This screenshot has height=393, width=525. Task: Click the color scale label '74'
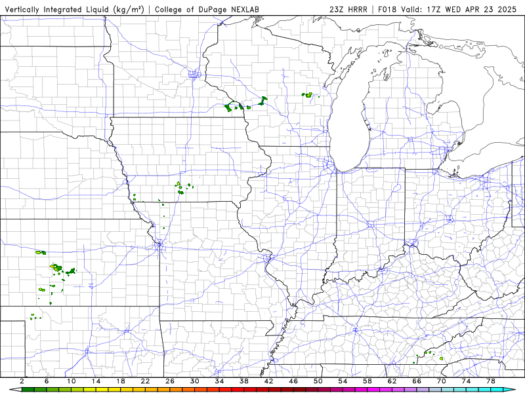(467, 381)
